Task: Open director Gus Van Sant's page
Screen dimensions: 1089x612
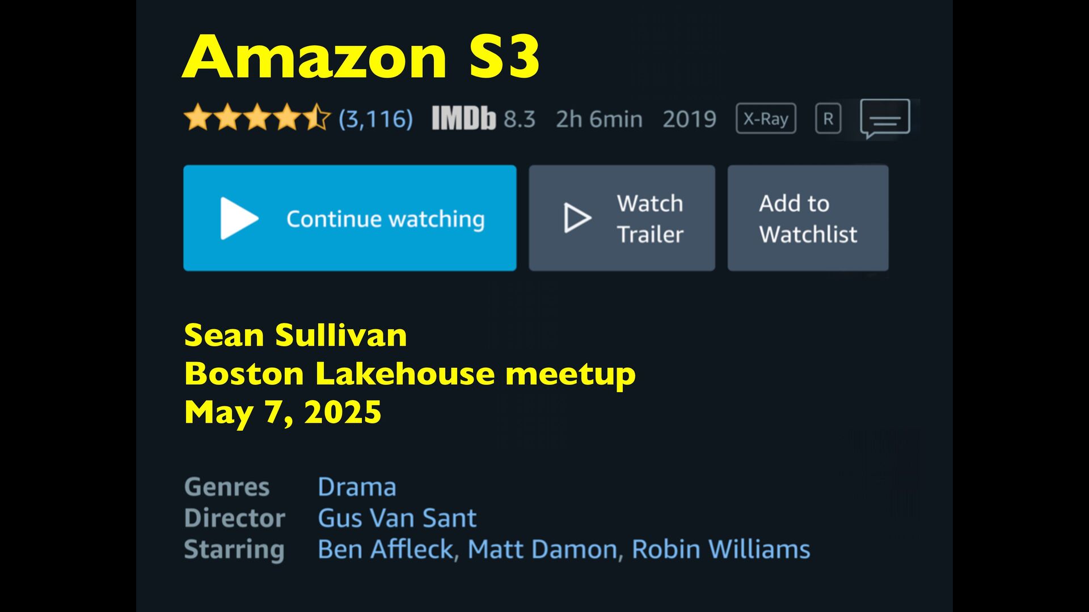Action: tap(397, 518)
